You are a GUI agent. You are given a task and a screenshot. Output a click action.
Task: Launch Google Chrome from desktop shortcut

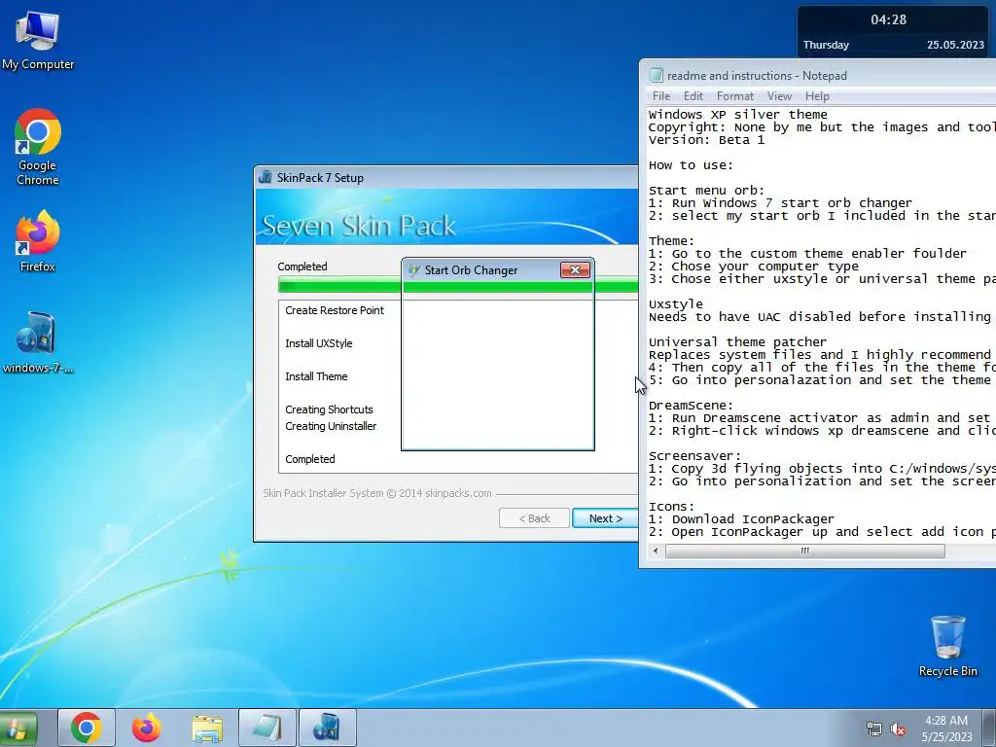coord(38,147)
